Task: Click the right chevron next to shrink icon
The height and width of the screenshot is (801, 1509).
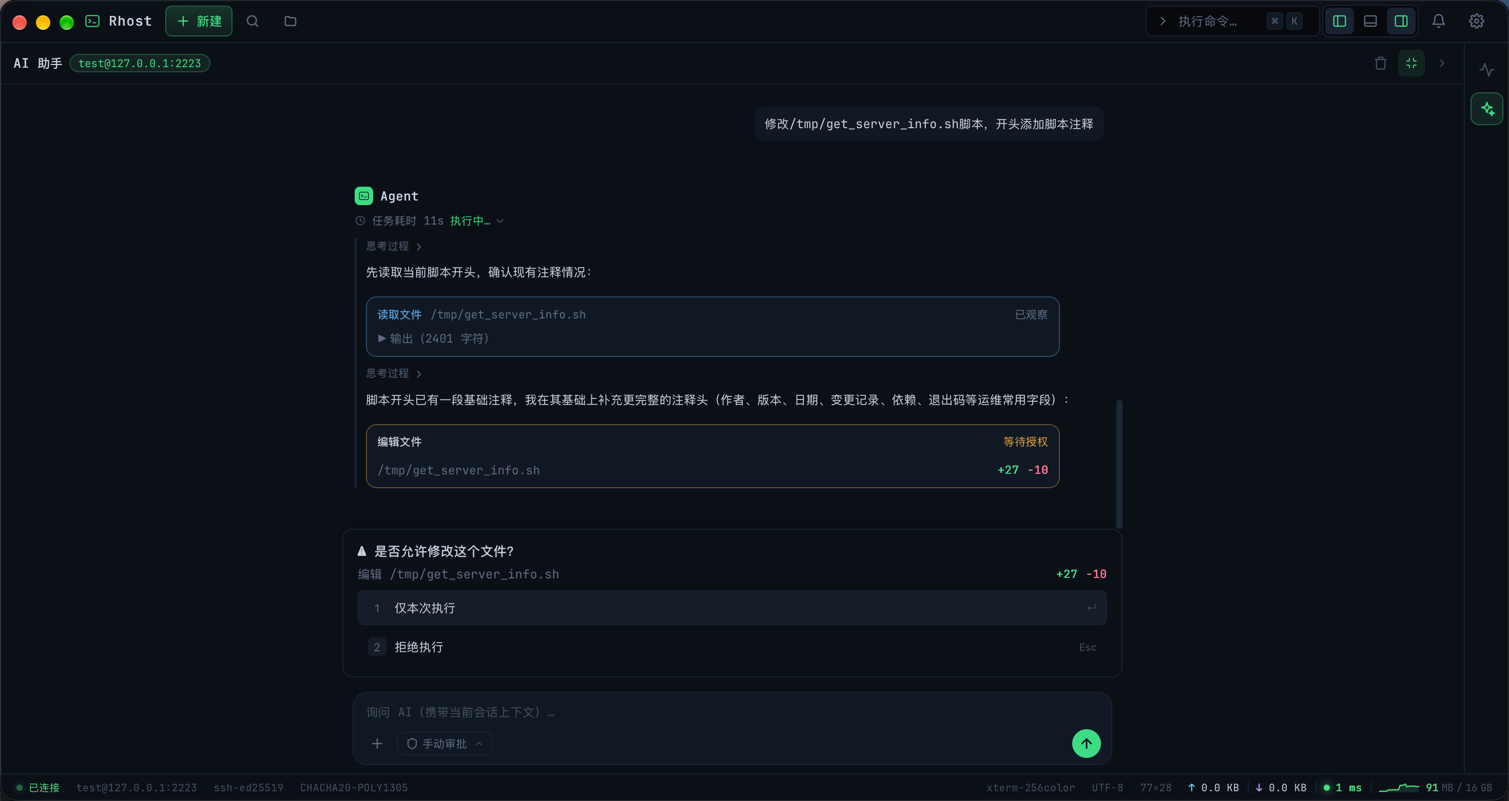Action: (1442, 63)
